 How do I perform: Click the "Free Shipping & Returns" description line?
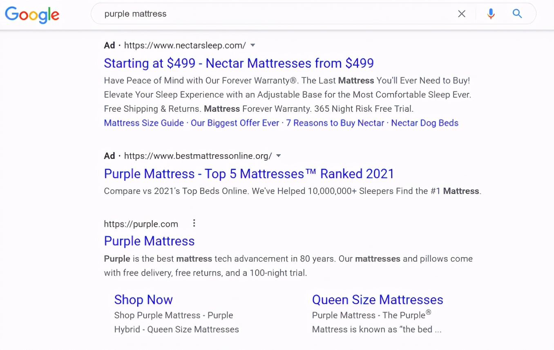coord(259,109)
